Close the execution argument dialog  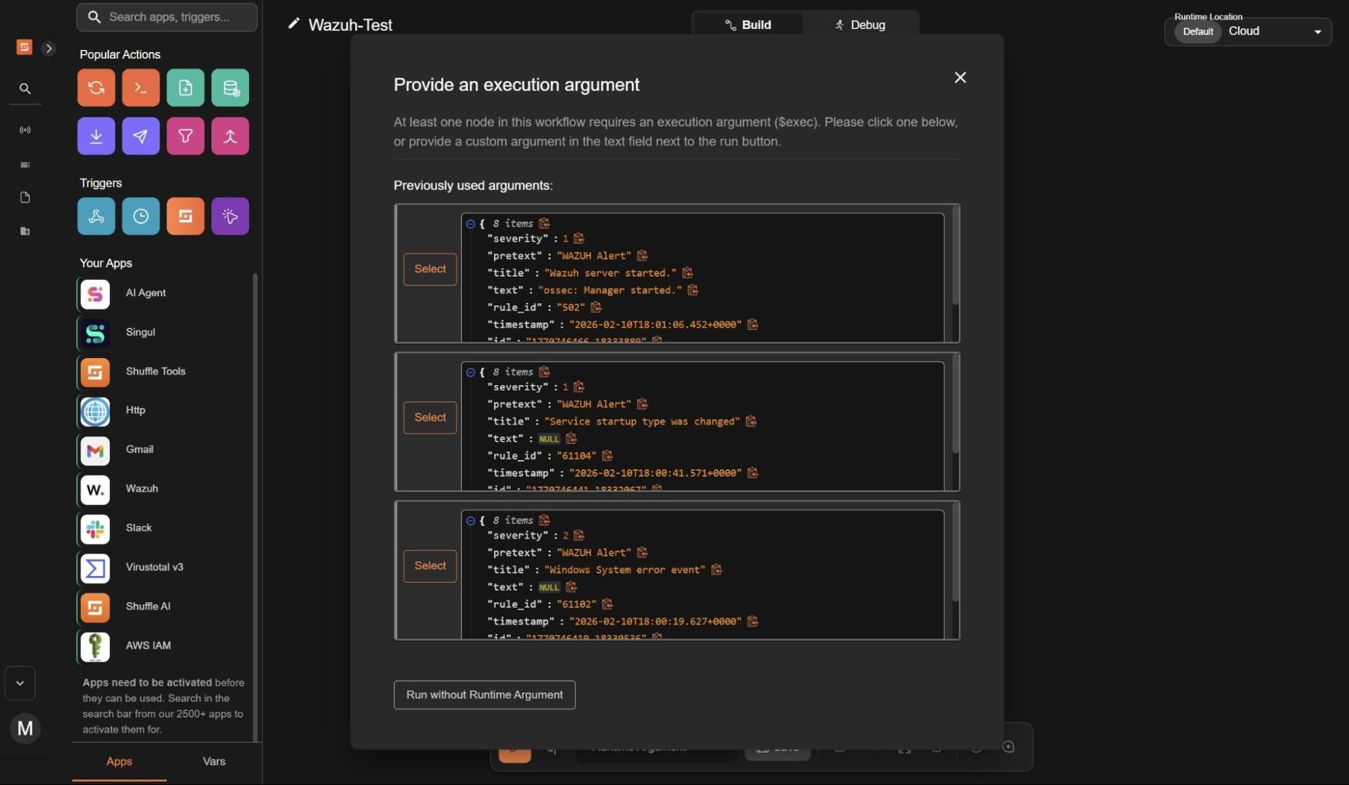pos(960,78)
